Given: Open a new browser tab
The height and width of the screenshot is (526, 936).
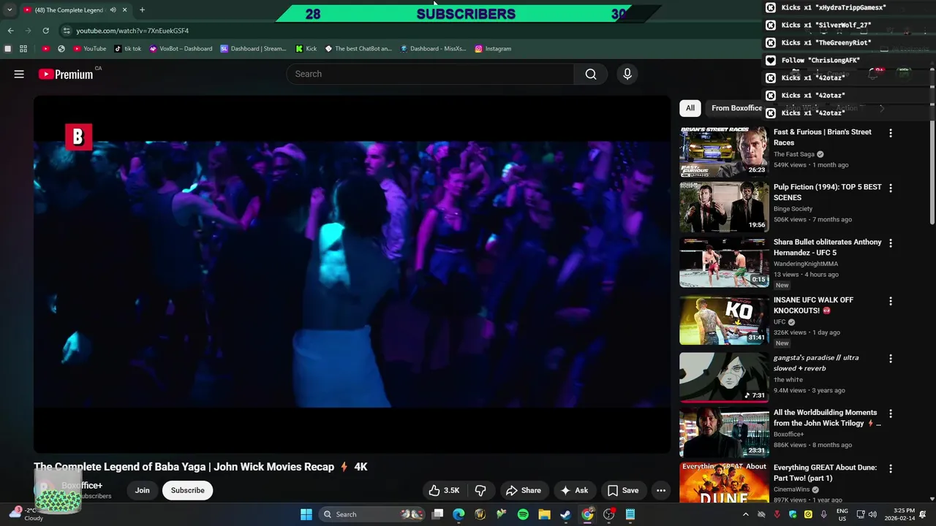Looking at the screenshot, I should tap(142, 10).
